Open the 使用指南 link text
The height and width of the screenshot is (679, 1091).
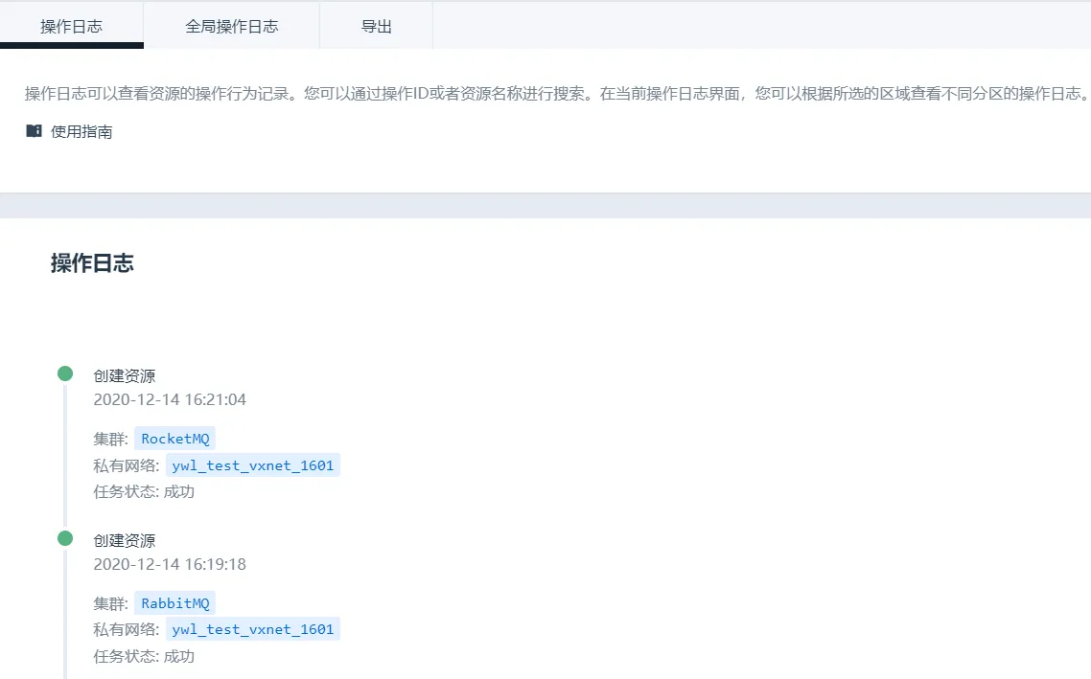(81, 132)
